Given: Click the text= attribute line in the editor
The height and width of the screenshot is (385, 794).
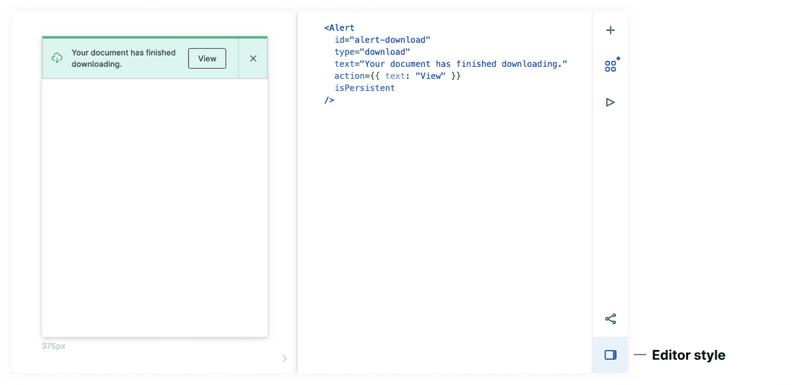Looking at the screenshot, I should pos(451,64).
